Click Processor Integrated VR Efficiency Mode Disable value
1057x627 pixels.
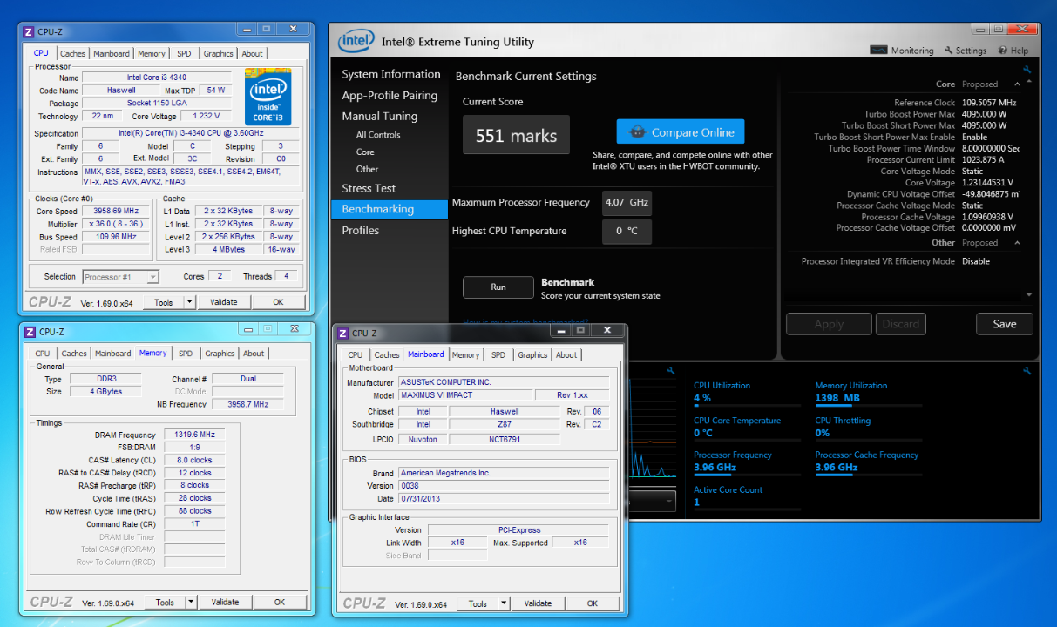976,261
